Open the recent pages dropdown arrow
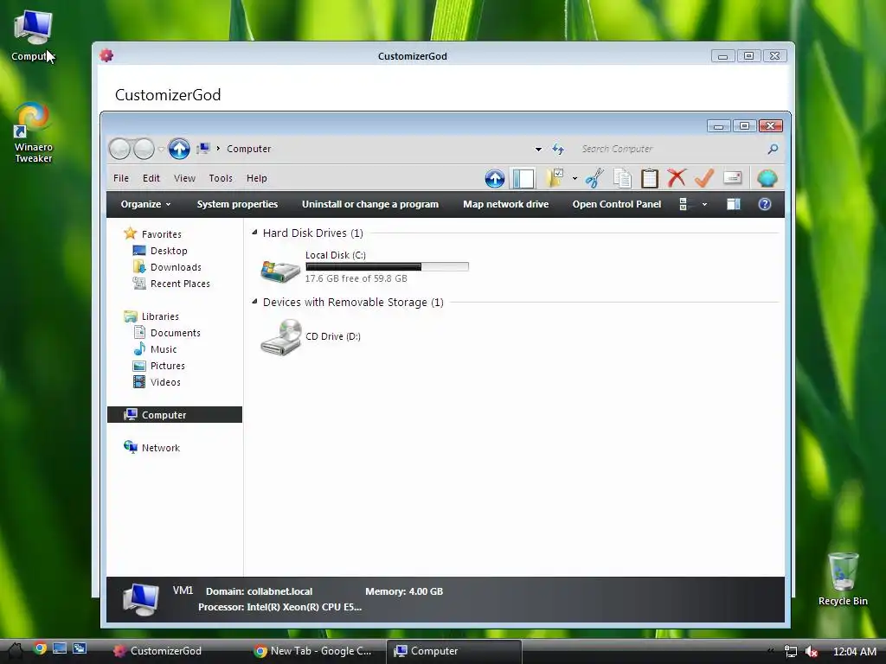The image size is (886, 664). (161, 150)
